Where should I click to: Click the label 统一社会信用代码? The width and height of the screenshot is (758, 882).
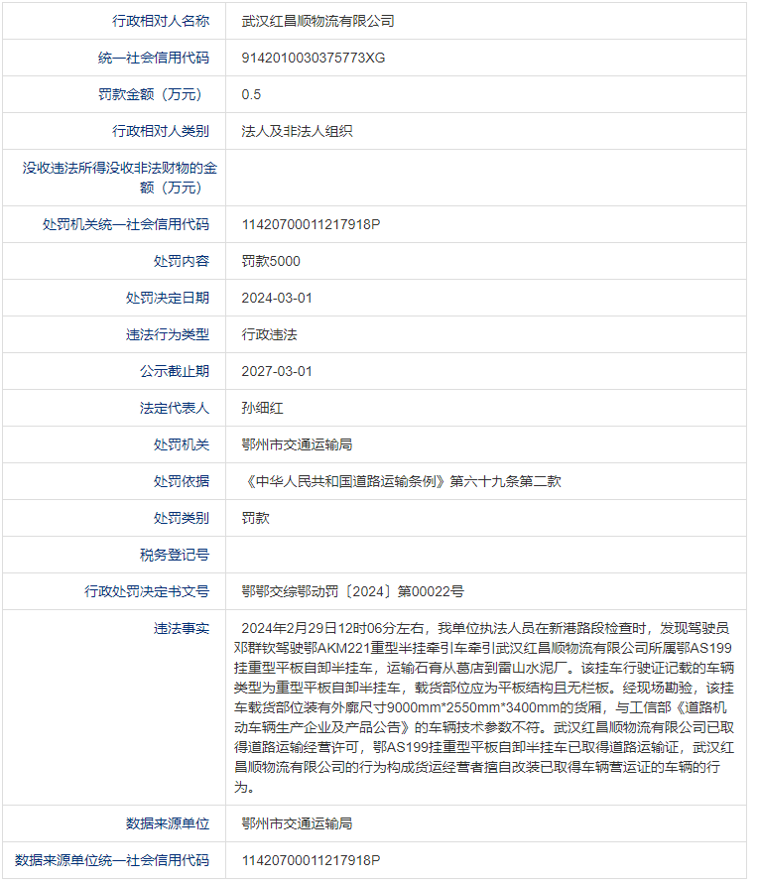[154, 58]
